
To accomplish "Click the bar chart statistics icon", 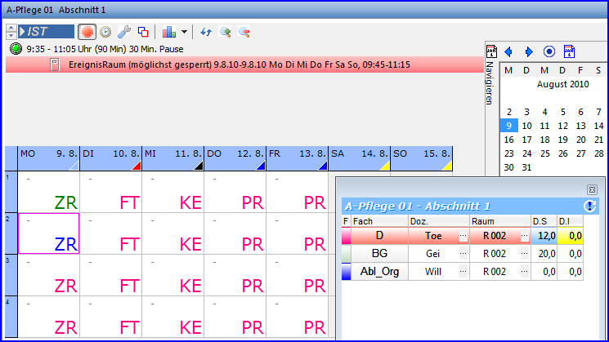I will [169, 32].
